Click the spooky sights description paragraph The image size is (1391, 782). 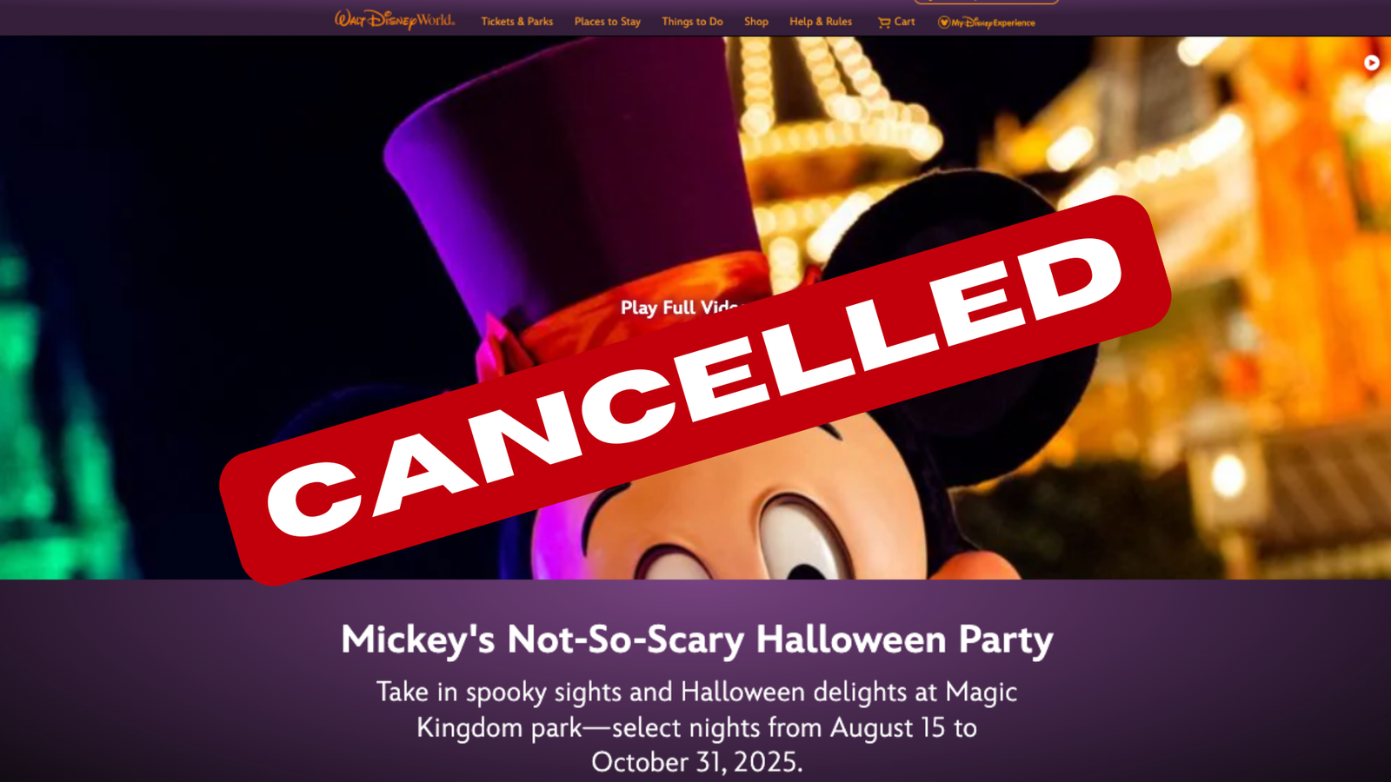click(x=696, y=726)
